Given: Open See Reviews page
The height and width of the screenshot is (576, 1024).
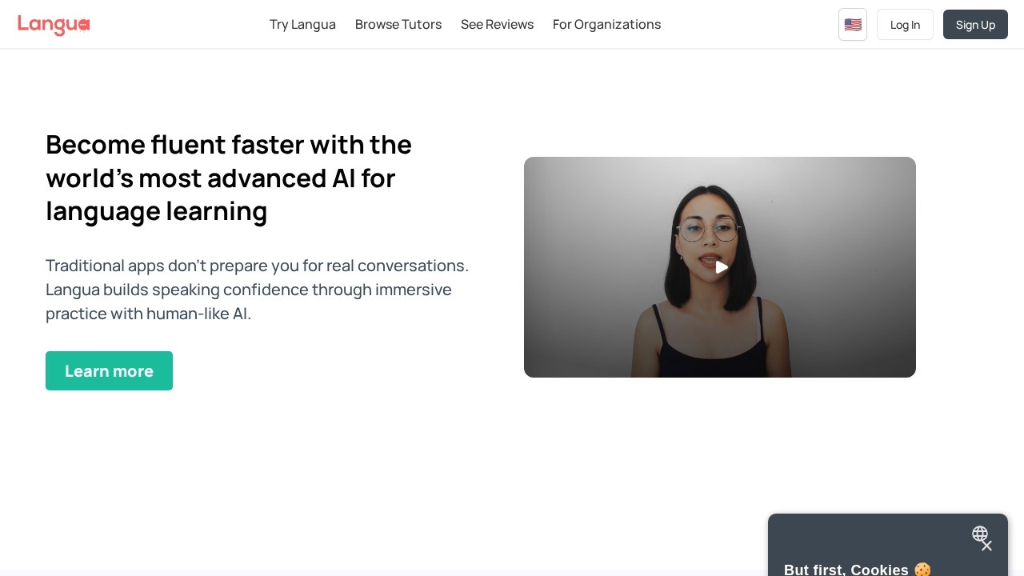Looking at the screenshot, I should (497, 25).
